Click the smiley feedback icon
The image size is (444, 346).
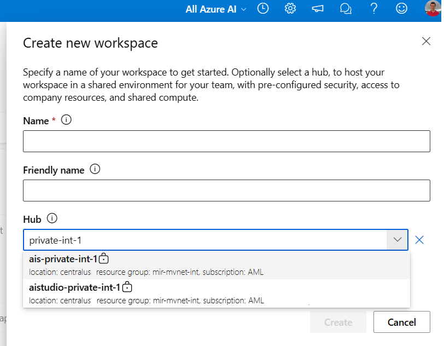(401, 9)
